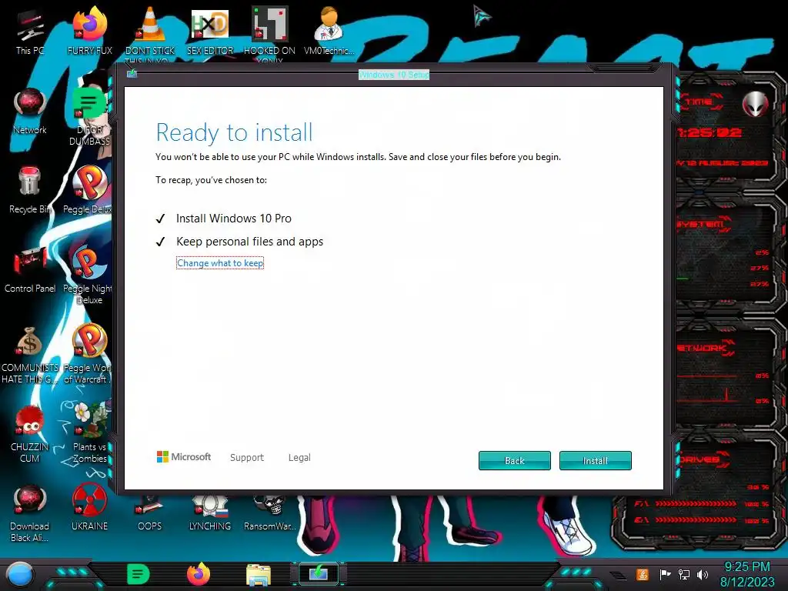Select Windows Setup taskbar item

[319, 573]
